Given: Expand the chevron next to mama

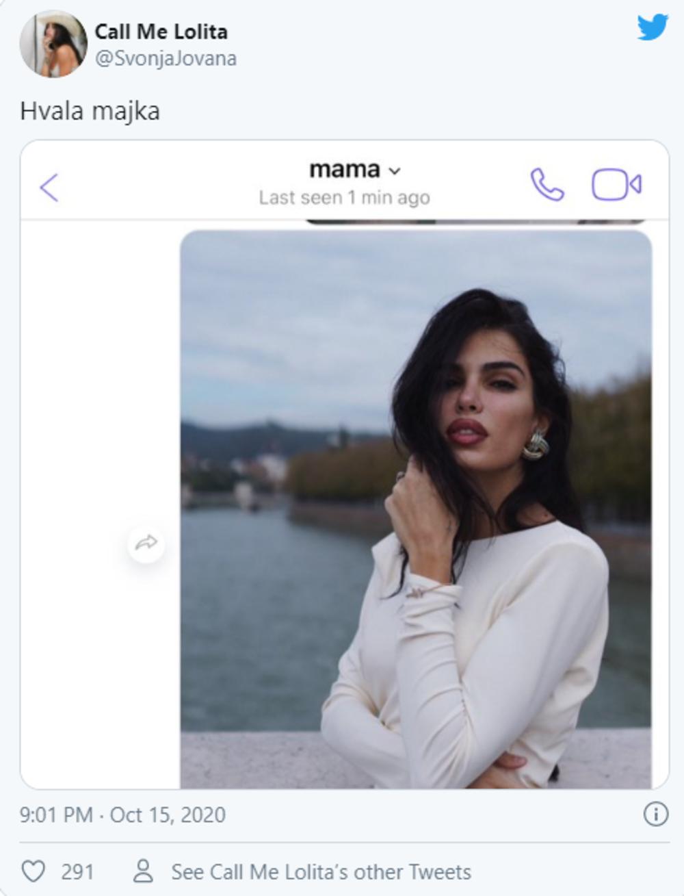Looking at the screenshot, I should [395, 170].
